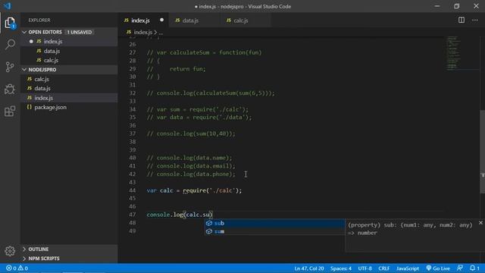Open notifications bell in status bar
Screen dimensions: 485x273
tap(474, 268)
